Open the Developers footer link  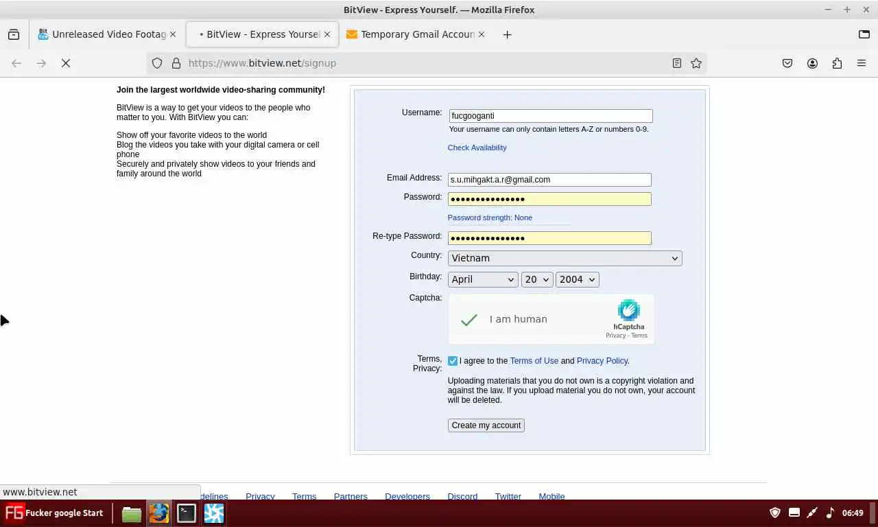tap(407, 496)
